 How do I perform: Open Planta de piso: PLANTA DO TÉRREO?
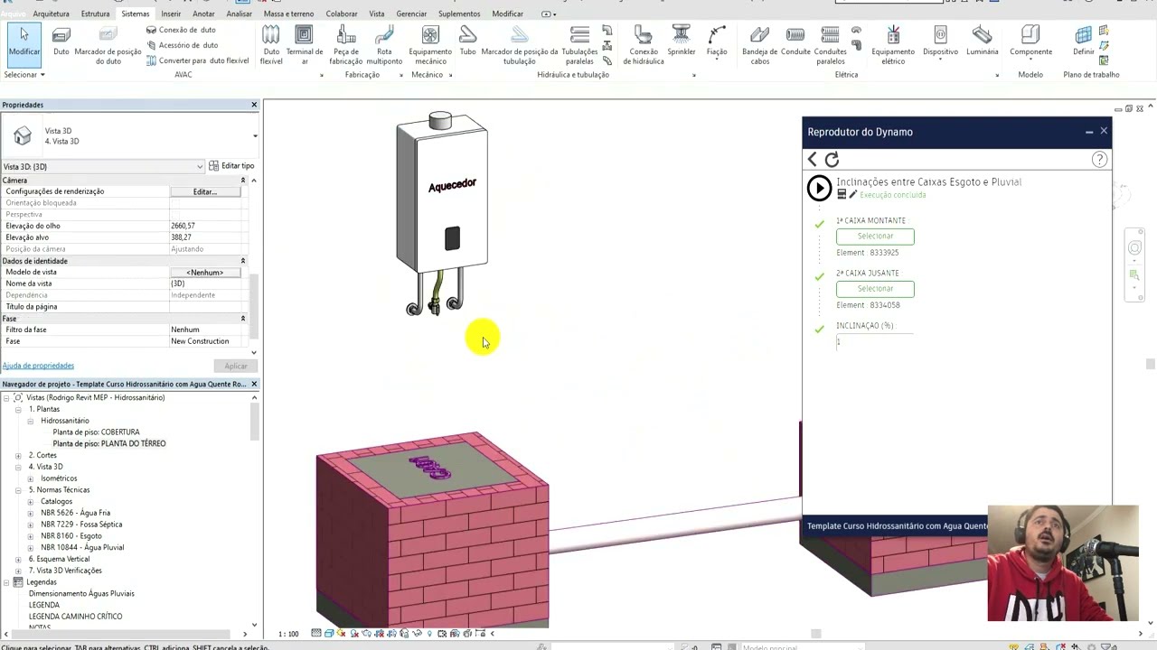tap(109, 443)
